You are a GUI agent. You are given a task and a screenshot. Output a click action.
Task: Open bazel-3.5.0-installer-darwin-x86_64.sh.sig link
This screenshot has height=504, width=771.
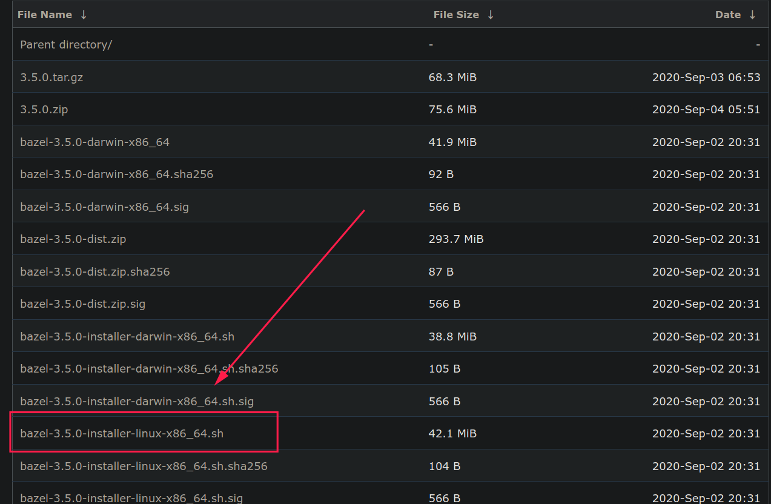137,402
